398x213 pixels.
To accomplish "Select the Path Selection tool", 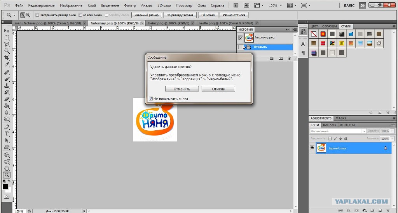I will (x=7, y=140).
